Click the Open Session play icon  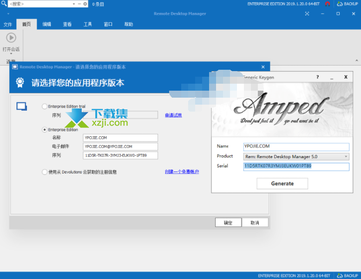point(11,38)
